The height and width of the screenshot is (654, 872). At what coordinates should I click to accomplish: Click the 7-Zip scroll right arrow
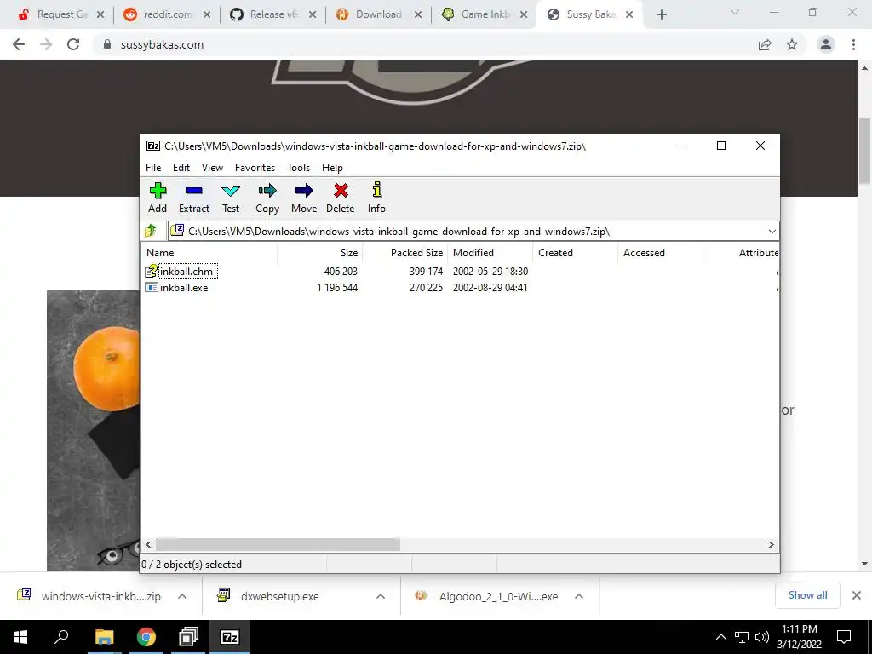tap(771, 544)
